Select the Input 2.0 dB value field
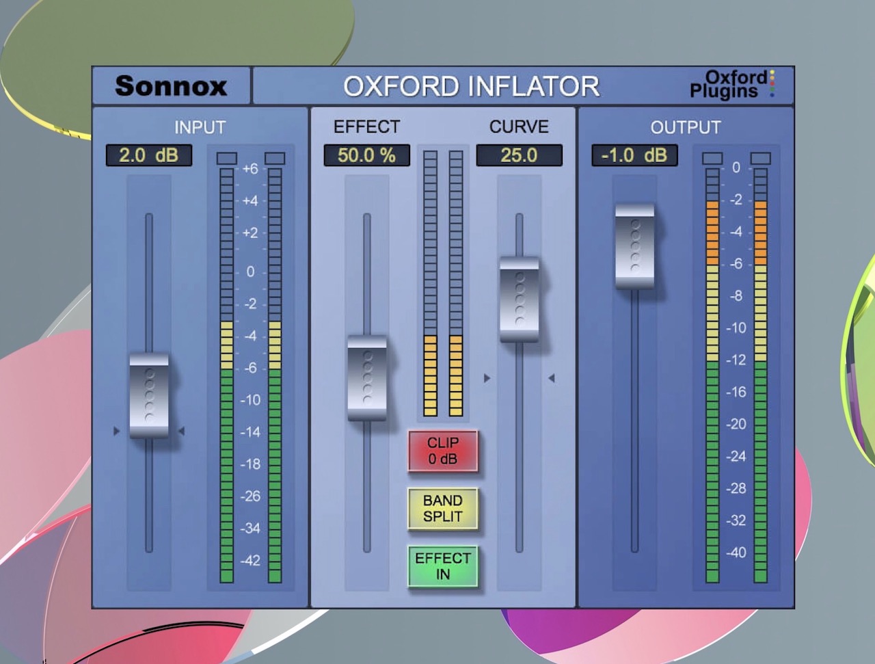Image resolution: width=875 pixels, height=664 pixels. [x=148, y=155]
